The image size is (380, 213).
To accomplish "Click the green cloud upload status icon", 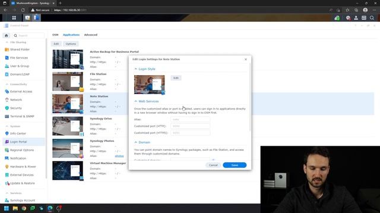I will click(337, 18).
